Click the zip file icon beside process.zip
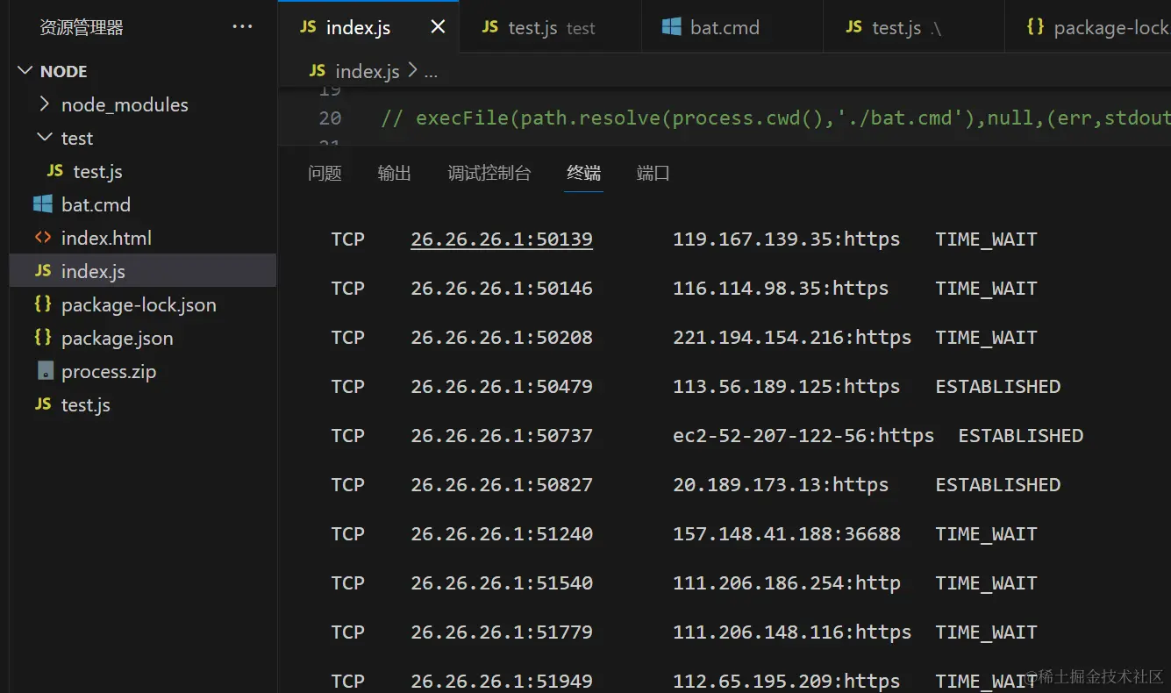The image size is (1171, 693). (x=46, y=370)
